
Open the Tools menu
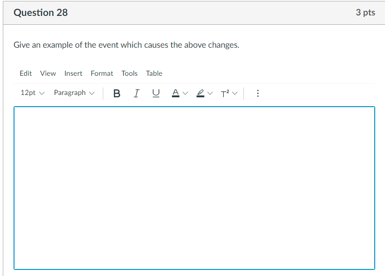pos(129,73)
